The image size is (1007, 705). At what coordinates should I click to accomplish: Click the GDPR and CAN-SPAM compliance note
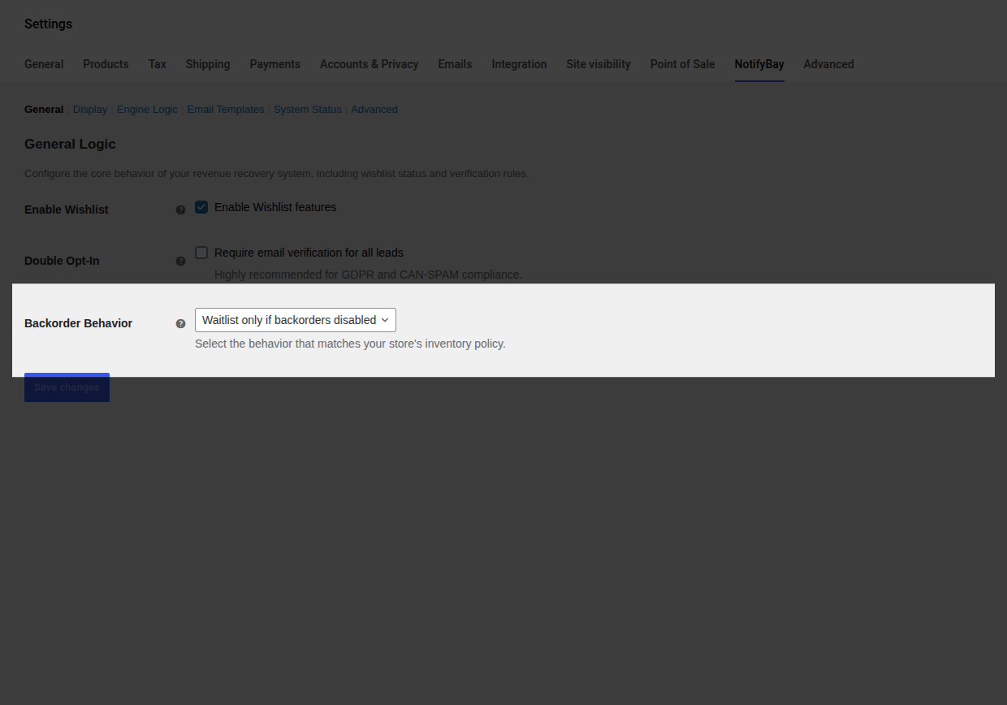coord(368,275)
